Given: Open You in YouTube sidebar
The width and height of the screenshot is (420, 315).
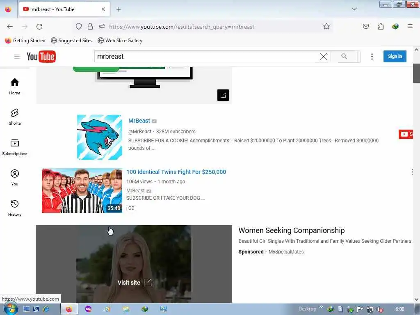Looking at the screenshot, I should click(x=15, y=178).
